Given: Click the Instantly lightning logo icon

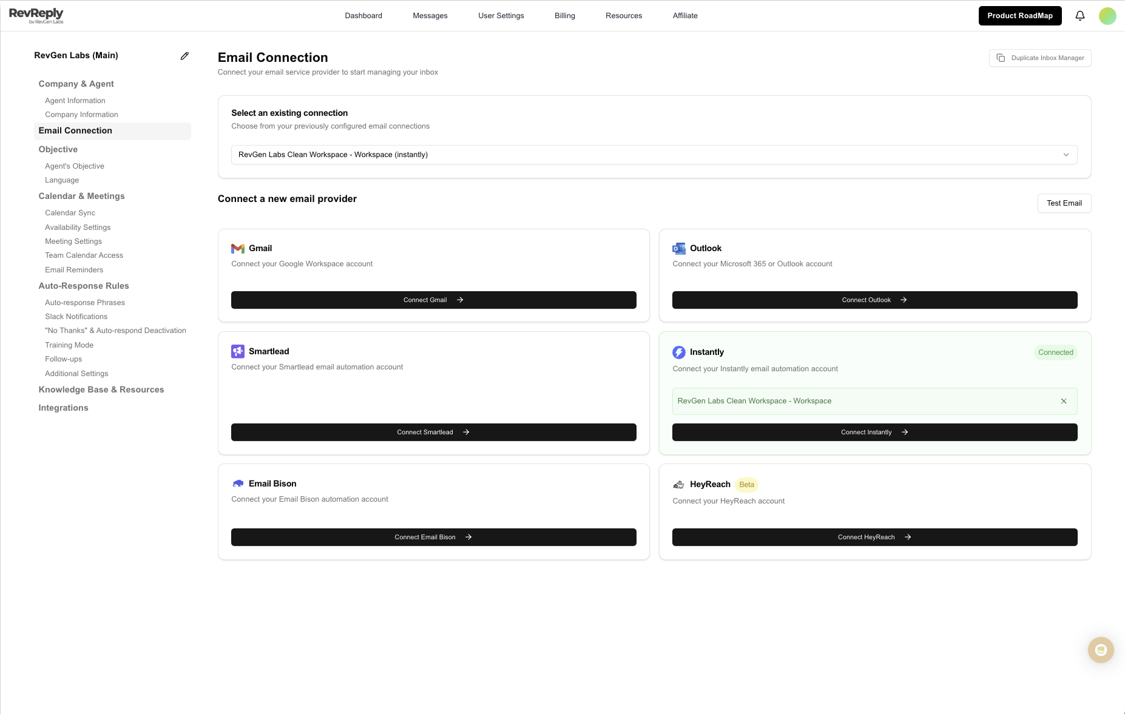Looking at the screenshot, I should pos(679,352).
